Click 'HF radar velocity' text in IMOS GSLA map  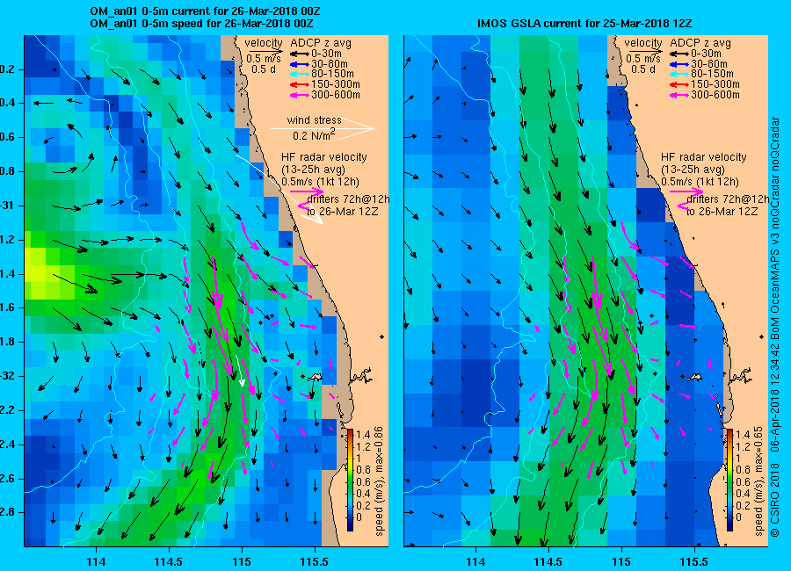click(x=704, y=157)
